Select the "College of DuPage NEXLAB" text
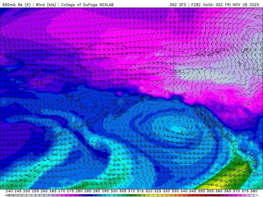Viewport: 263px width, 197px height. 87,5
